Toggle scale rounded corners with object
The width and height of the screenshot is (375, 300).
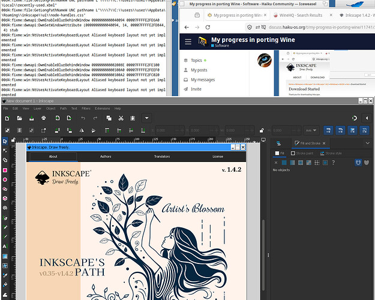pyautogui.click(x=340, y=130)
